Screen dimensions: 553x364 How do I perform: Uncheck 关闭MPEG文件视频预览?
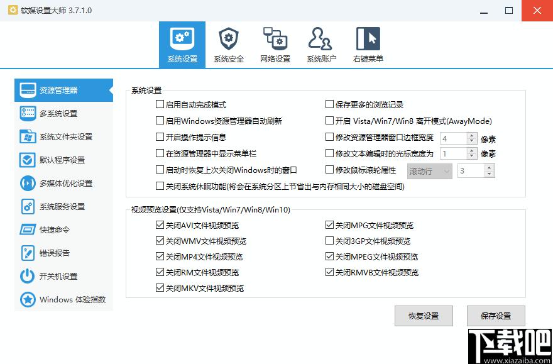point(329,256)
